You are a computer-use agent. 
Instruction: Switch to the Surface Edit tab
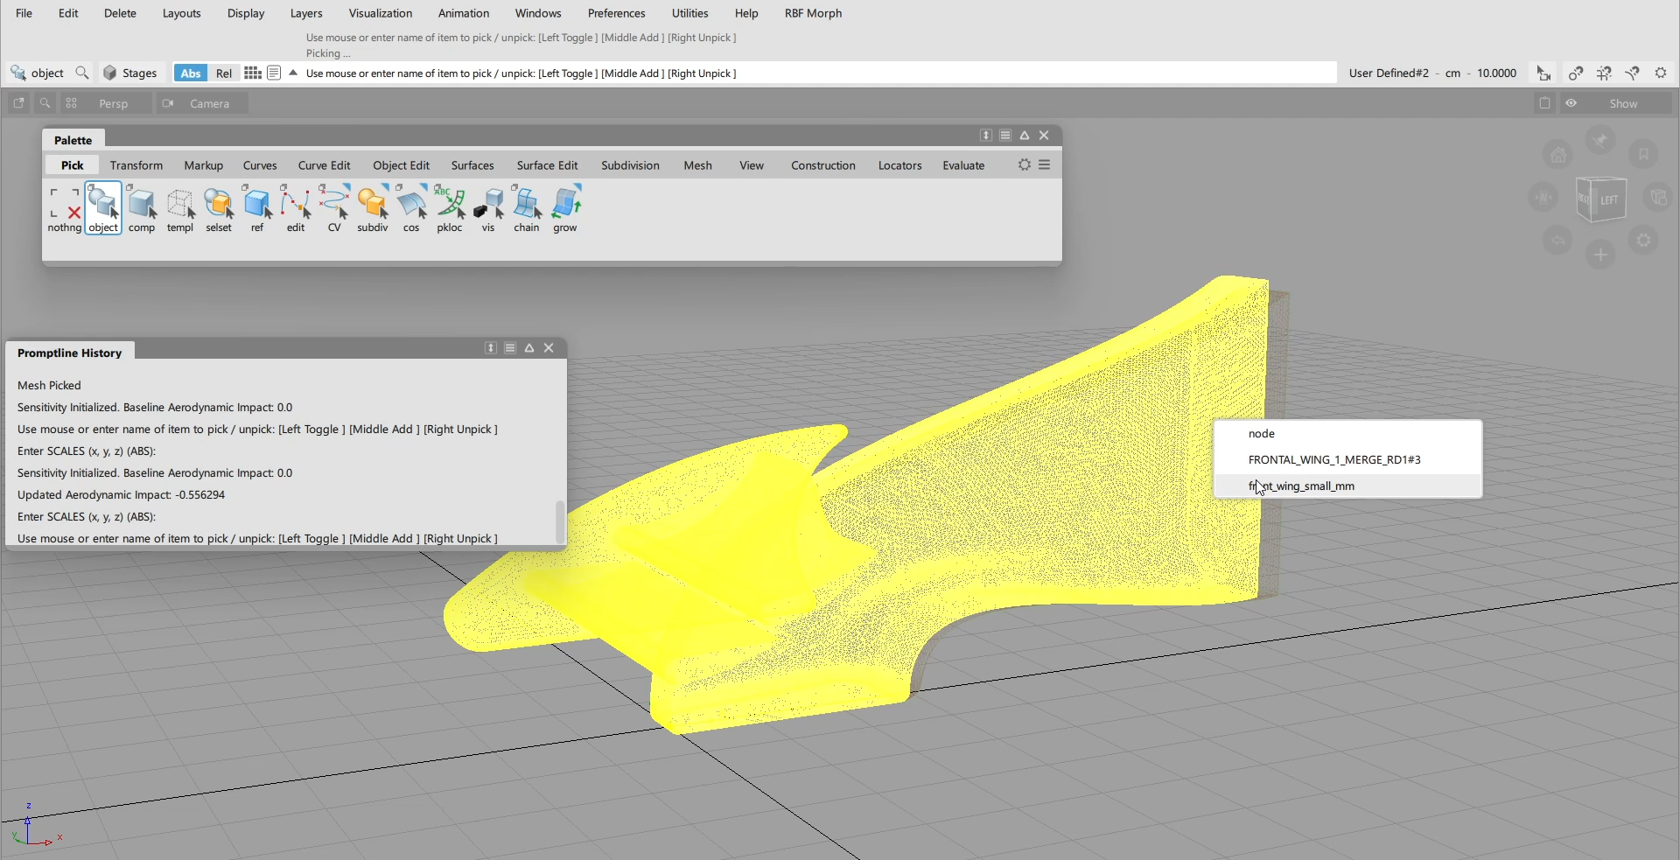[x=547, y=165]
